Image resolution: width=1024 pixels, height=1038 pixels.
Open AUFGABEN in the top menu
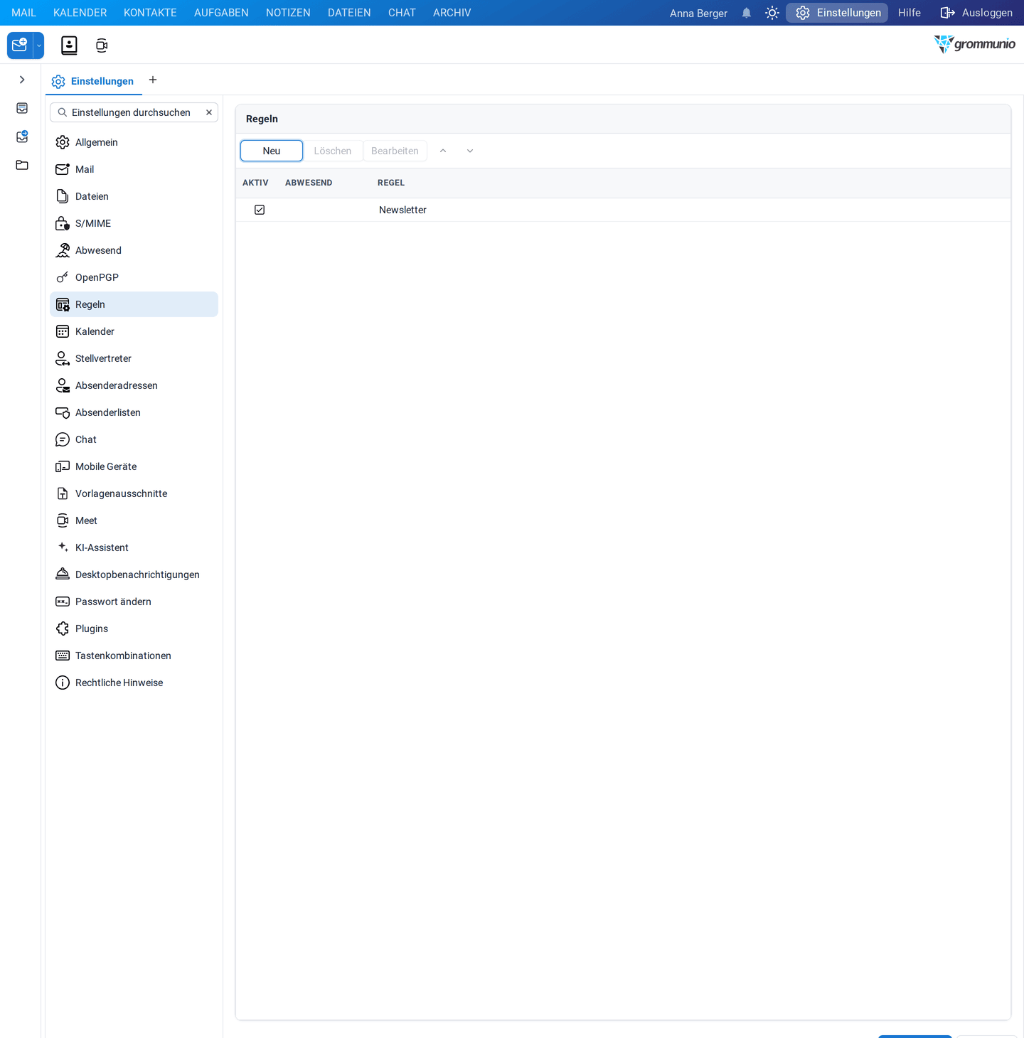221,13
